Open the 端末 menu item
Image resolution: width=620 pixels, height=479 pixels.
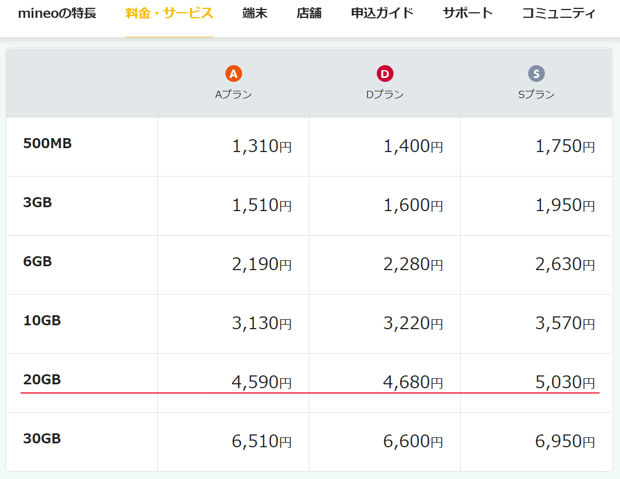(255, 13)
